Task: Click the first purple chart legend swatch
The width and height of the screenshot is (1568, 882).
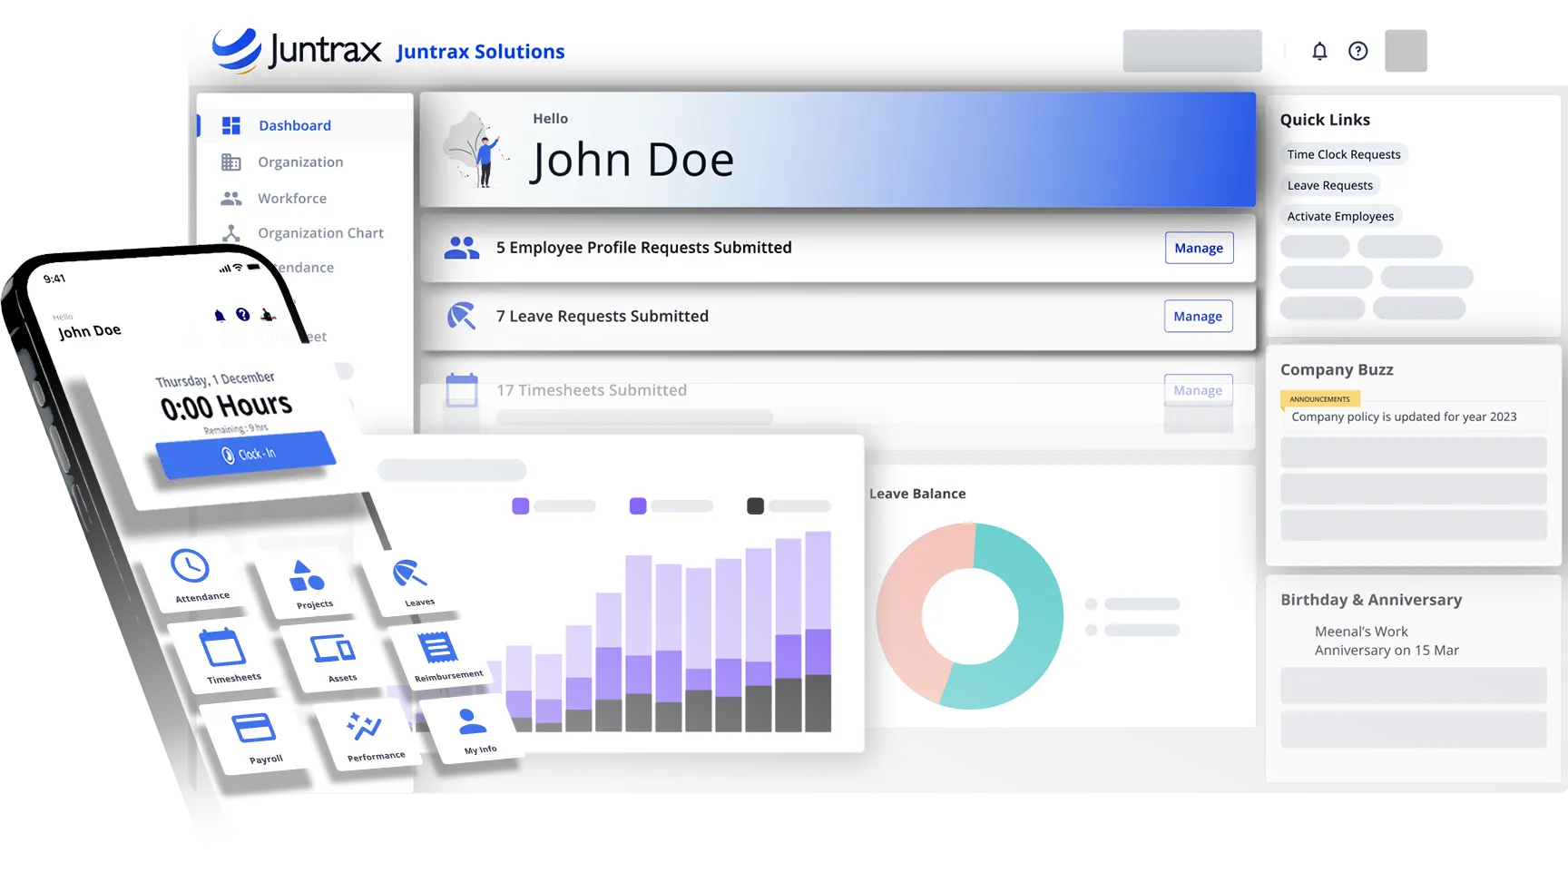Action: click(520, 505)
